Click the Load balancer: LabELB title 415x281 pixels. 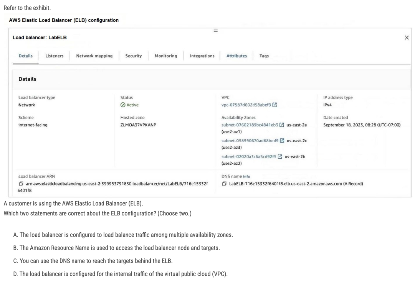click(40, 37)
